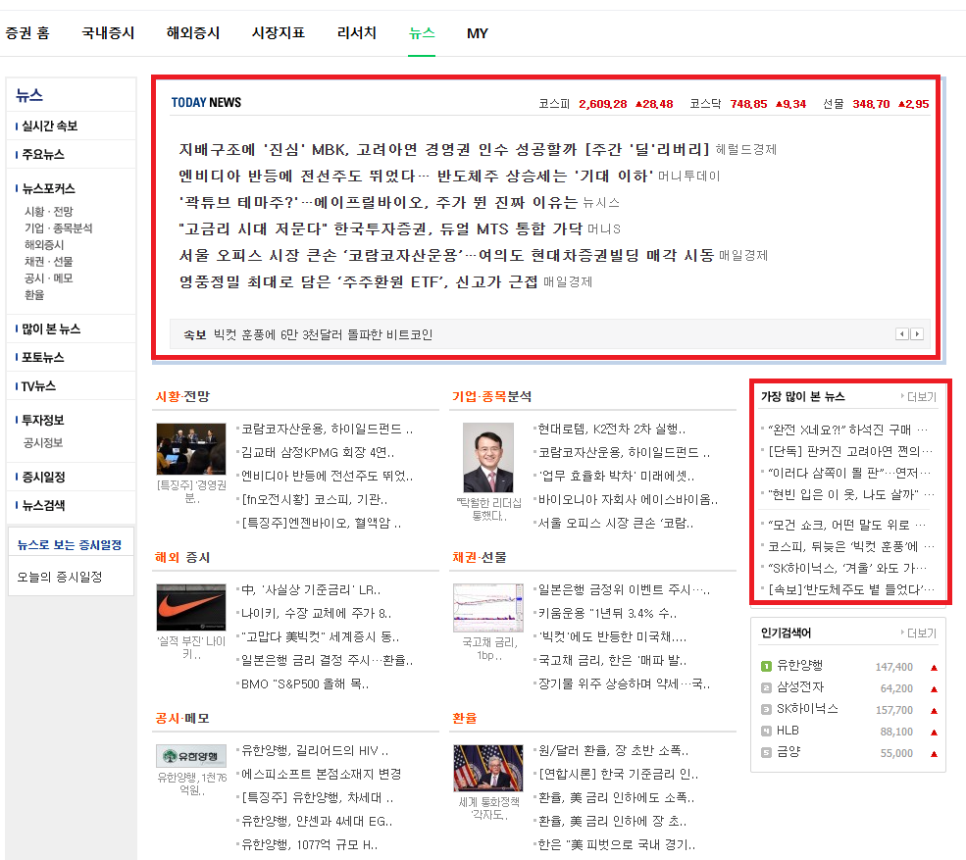Open Fed chair photo thumbnail in 환율

pos(488,768)
